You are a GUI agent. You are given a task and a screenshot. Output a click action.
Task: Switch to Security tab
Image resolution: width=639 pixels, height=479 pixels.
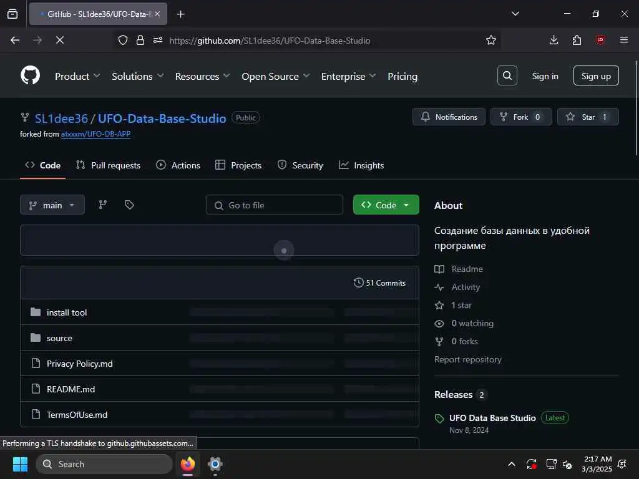pyautogui.click(x=300, y=165)
